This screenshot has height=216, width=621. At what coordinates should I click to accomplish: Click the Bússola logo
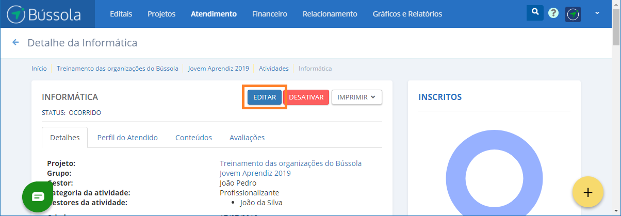click(44, 14)
